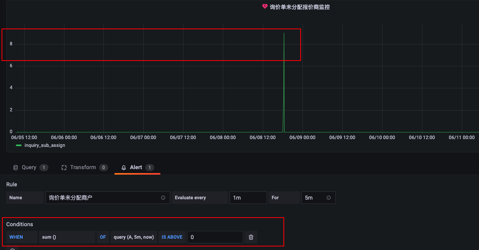This screenshot has width=479, height=250.
Task: Click the 06/05 12:00 x-axis label
Action: pos(24,137)
